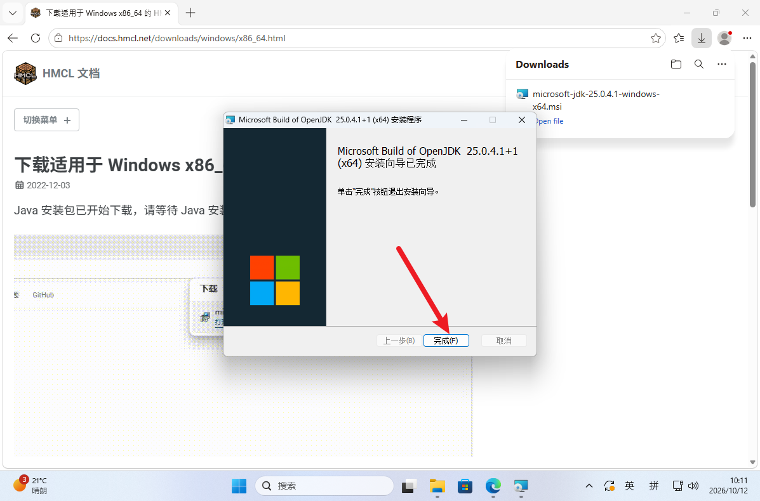Click the HMCL logo icon
Viewport: 760px width, 501px height.
(25, 74)
